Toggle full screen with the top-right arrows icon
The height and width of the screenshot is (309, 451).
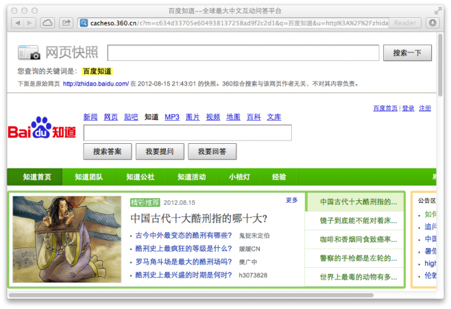438,11
